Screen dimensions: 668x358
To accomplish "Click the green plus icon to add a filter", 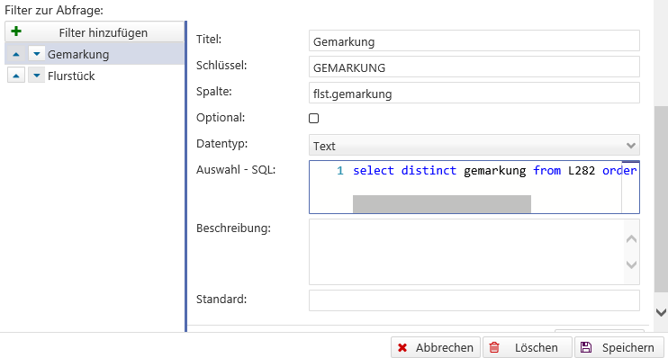I will coord(16,31).
